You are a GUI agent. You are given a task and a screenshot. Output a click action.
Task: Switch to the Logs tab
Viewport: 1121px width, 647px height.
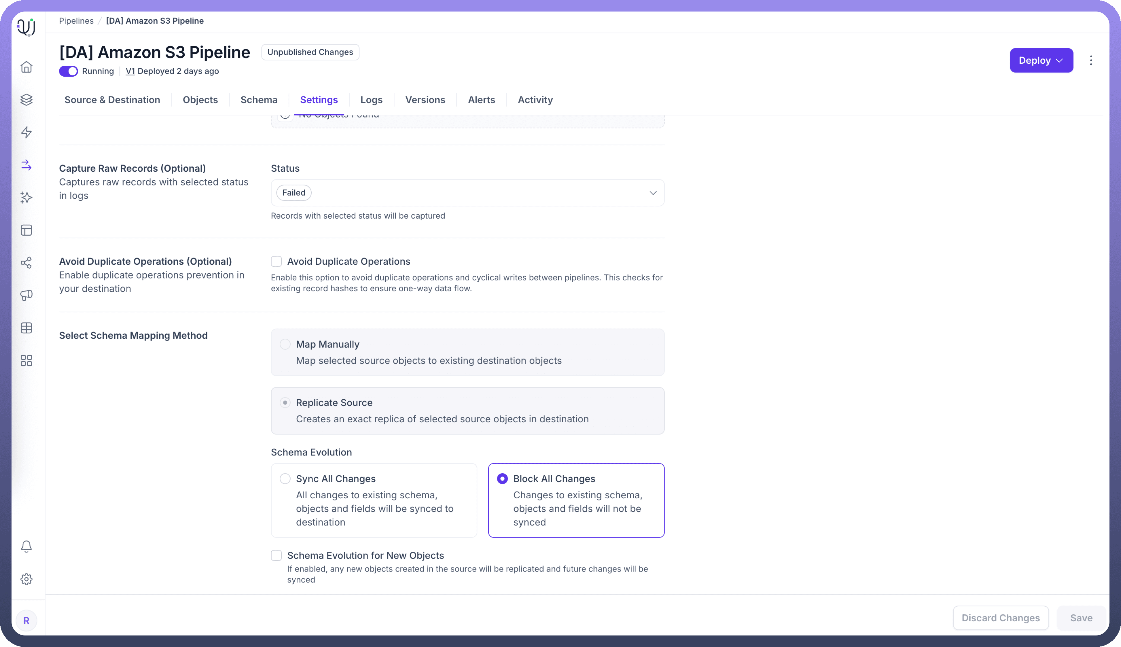tap(371, 100)
